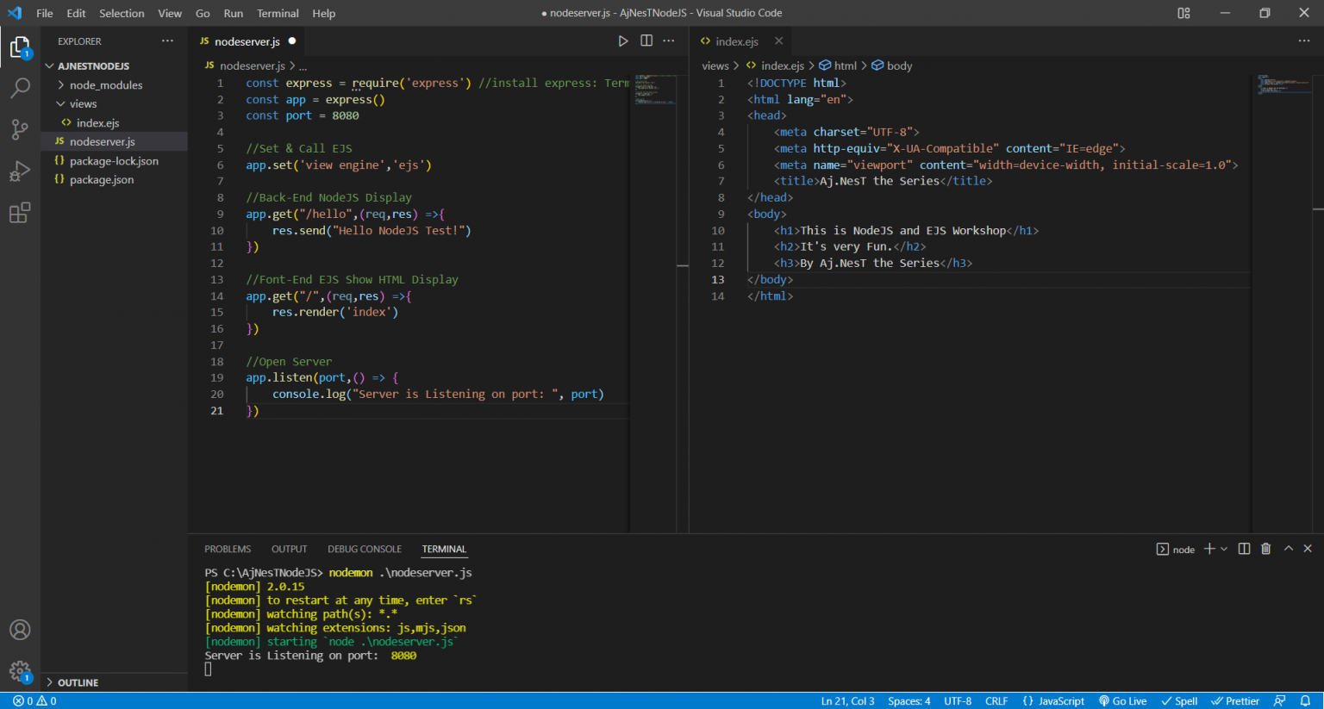This screenshot has width=1324, height=709.
Task: Kill the terminal with trash icon
Action: (1265, 549)
